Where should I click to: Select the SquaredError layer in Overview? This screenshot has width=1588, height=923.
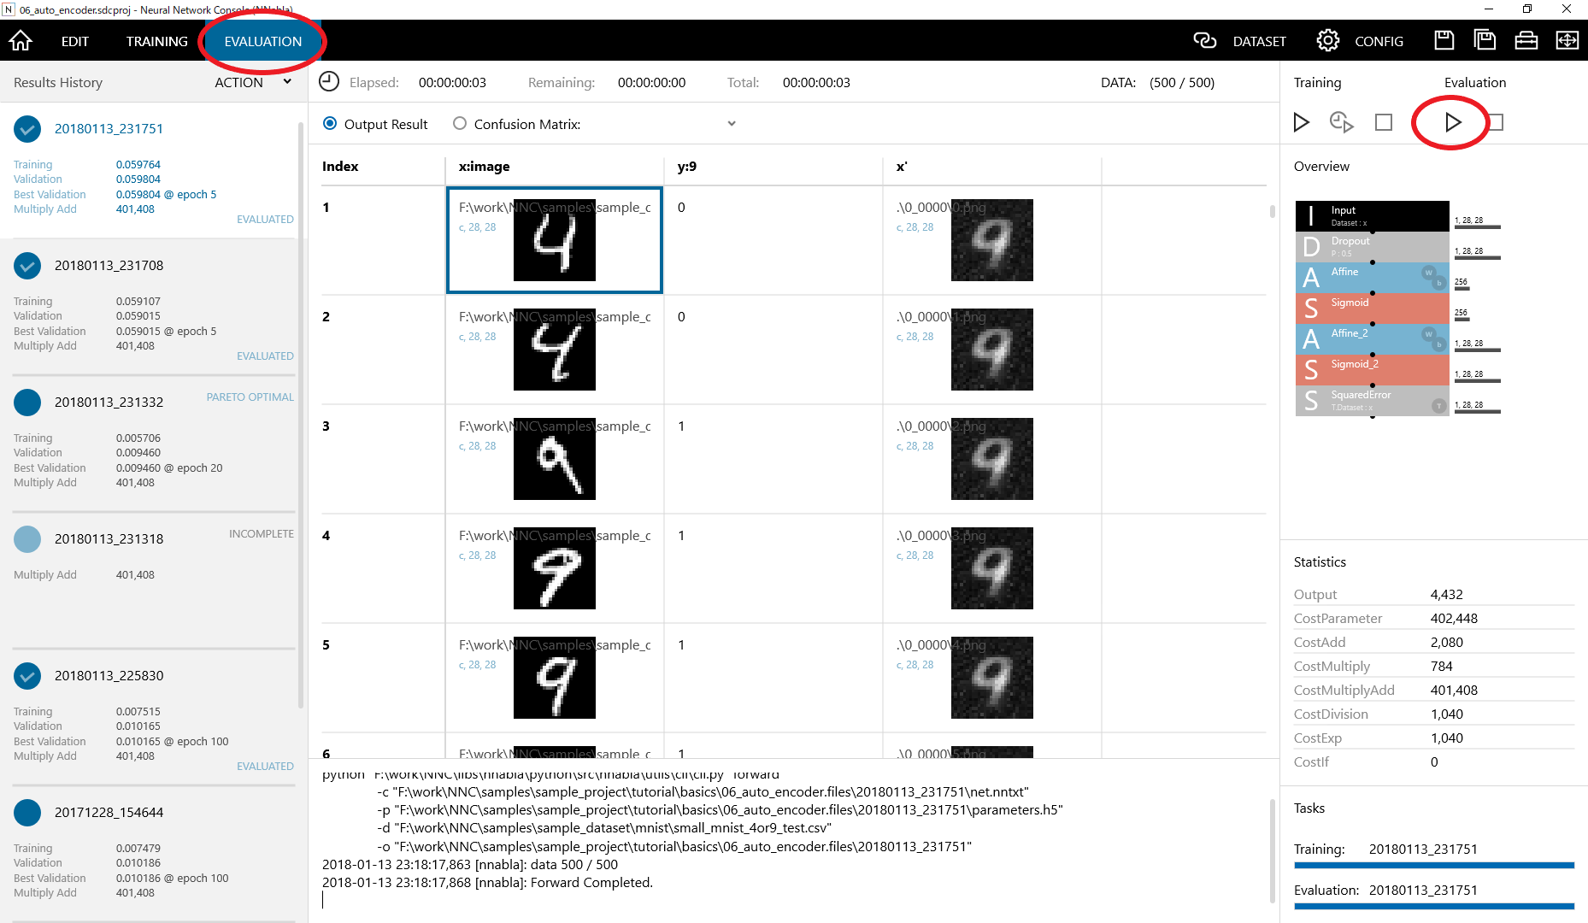click(1372, 400)
